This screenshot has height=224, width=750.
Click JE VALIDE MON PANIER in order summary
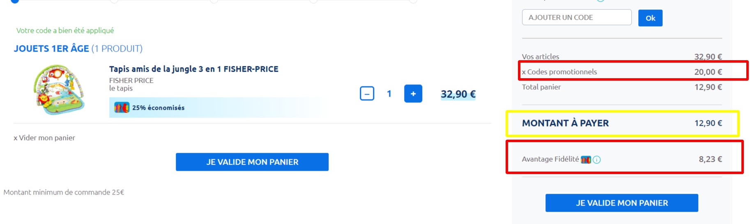[x=621, y=203]
